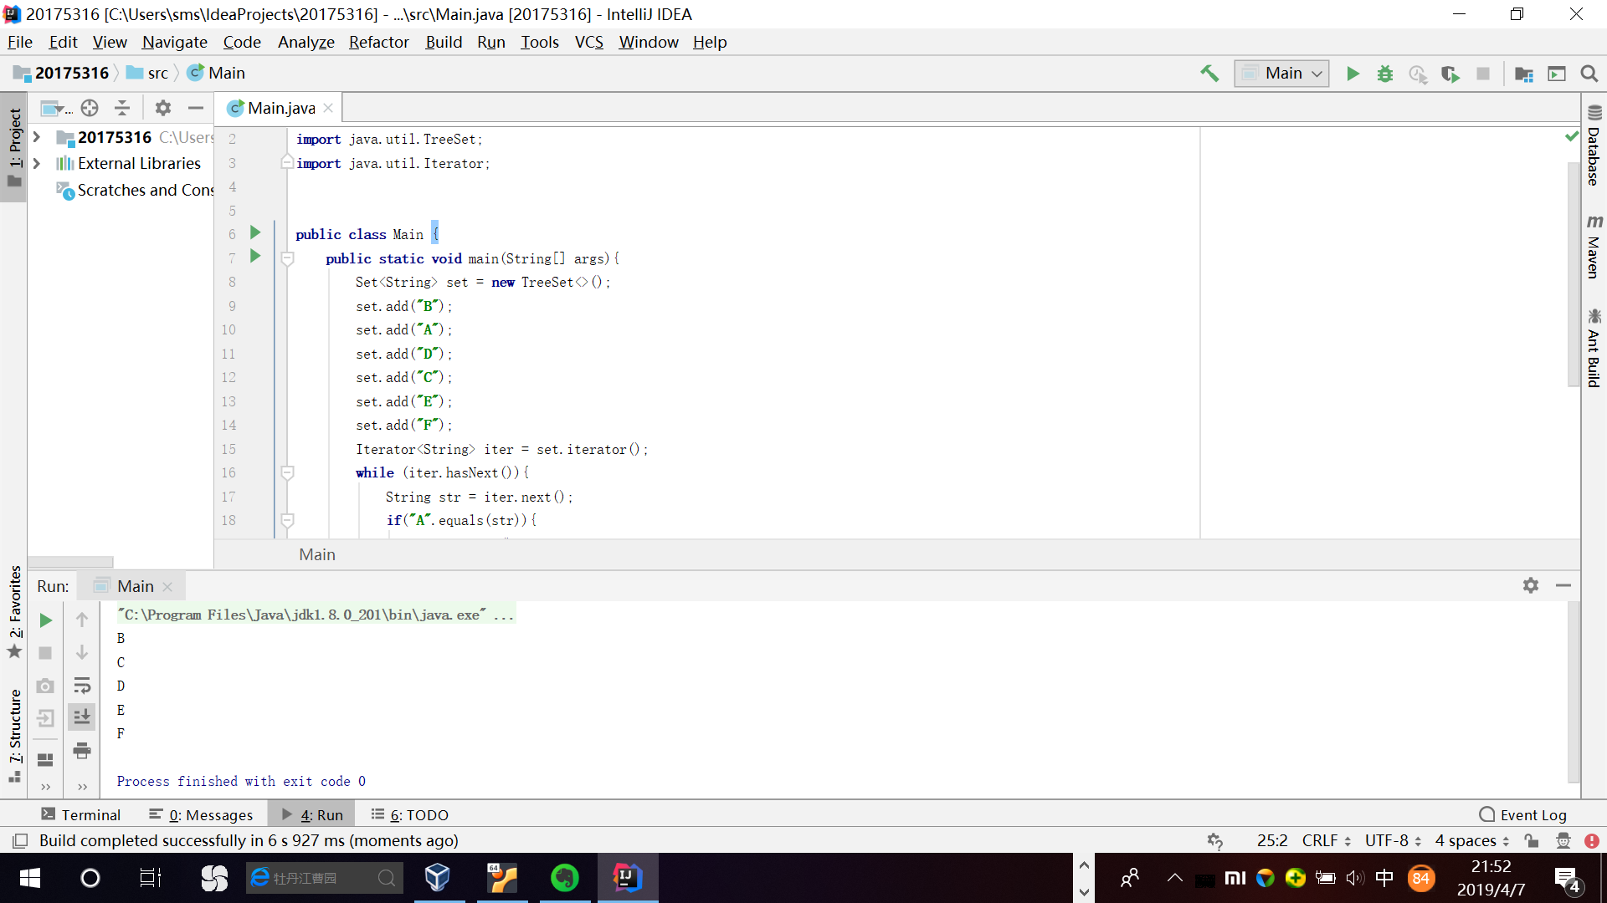Rerun Main using Run panel play icon
Screen dimensions: 1607x903
point(46,620)
